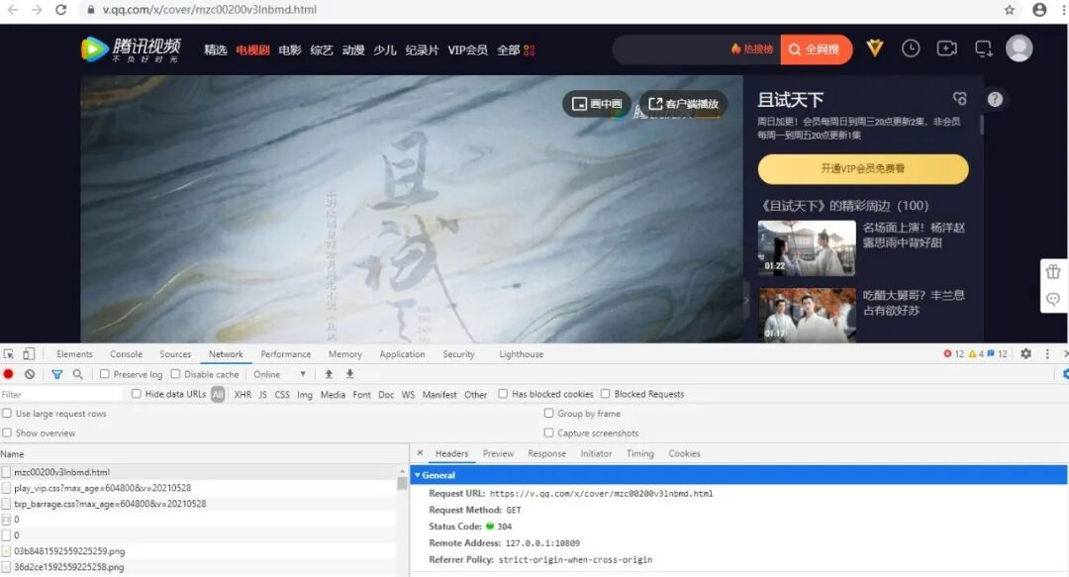
Task: Collapse the General headers section
Action: pos(417,475)
